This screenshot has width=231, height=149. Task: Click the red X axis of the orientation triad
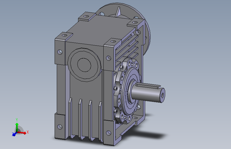pos(22,133)
